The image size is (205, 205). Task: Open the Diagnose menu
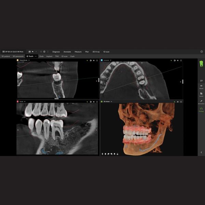click(56, 52)
